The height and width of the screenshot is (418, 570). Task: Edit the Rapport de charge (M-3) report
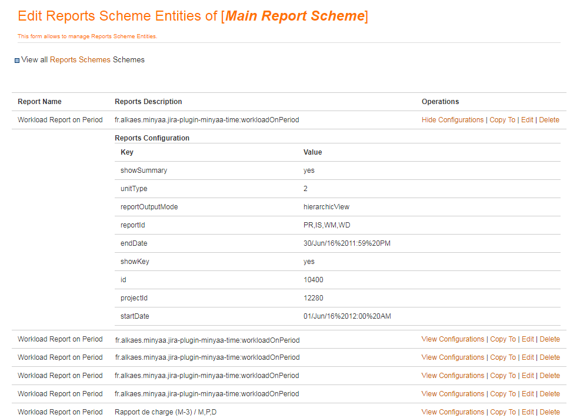tap(528, 412)
